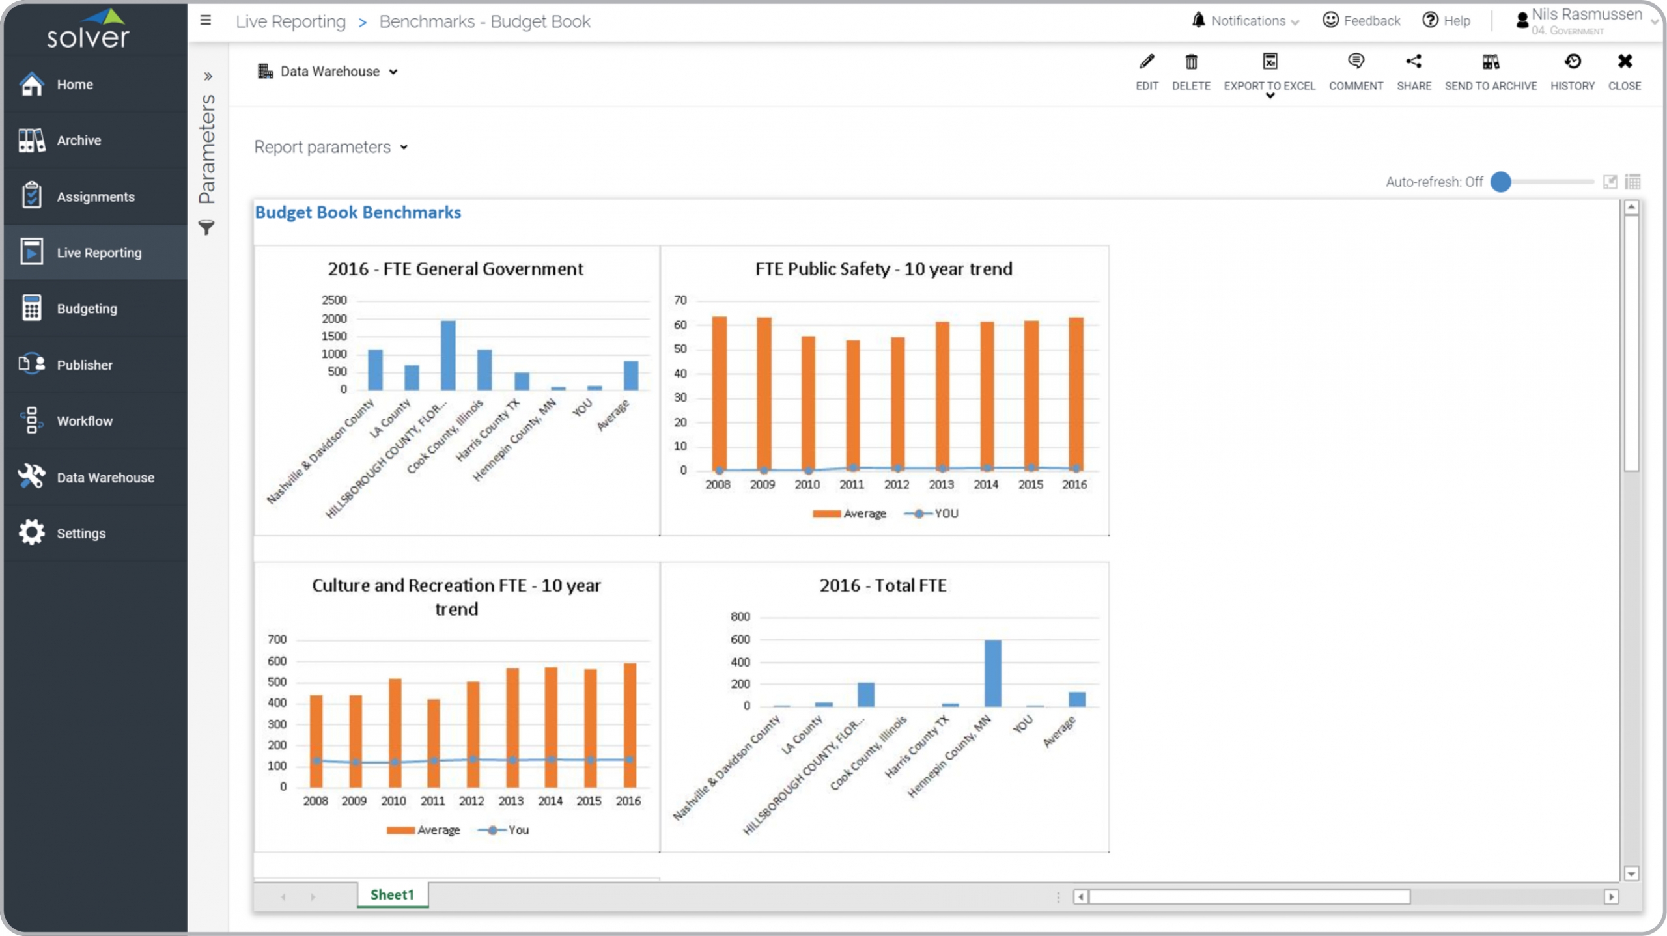Viewport: 1667px width, 936px height.
Task: Click the Edit pencil icon
Action: tap(1147, 62)
